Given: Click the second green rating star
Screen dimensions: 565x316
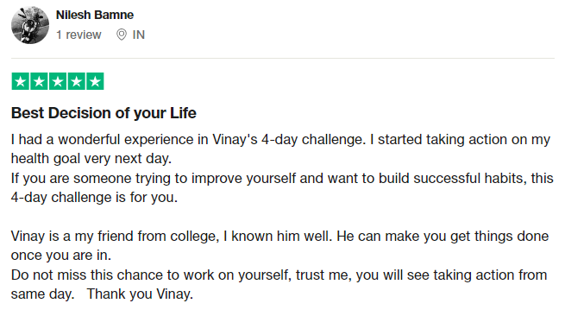Looking at the screenshot, I should (x=39, y=81).
